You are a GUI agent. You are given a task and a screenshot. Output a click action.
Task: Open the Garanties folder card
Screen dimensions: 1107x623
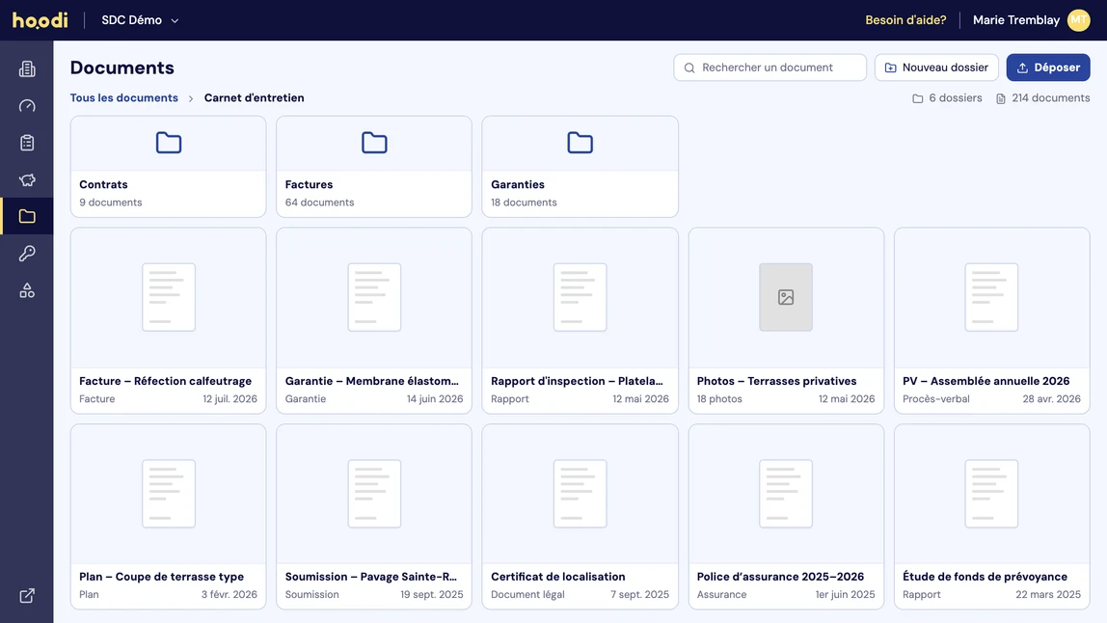pyautogui.click(x=580, y=167)
